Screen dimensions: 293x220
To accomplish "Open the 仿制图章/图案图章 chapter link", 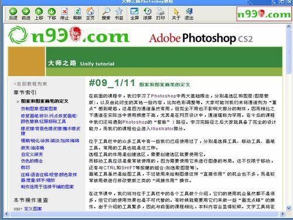I will tap(39, 109).
